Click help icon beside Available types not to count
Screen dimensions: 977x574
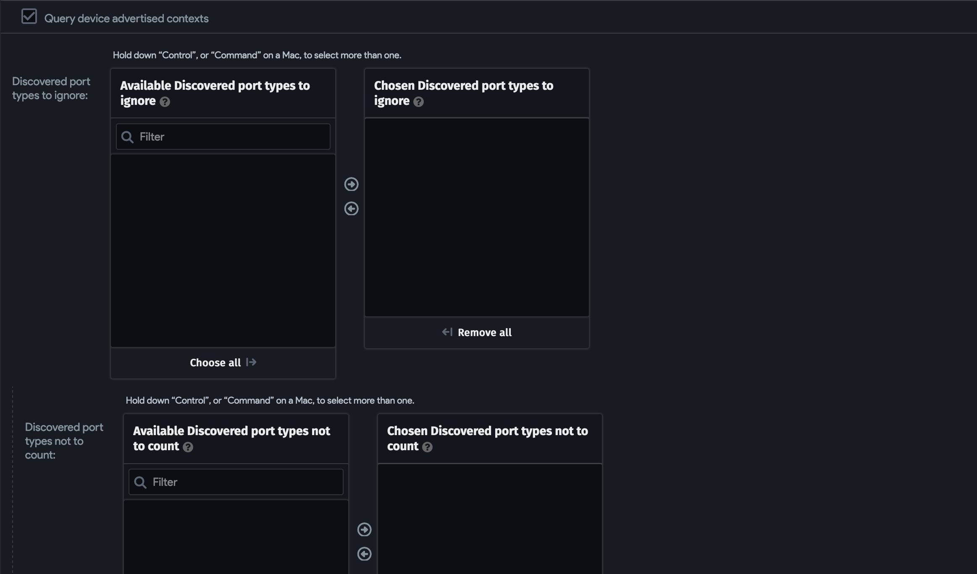point(188,447)
